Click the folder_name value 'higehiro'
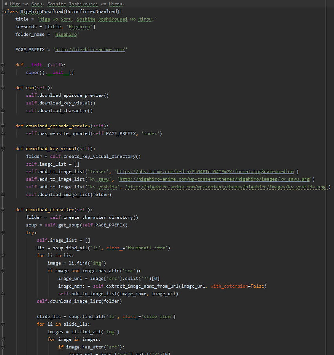Viewport: 334px width, 355px height. (x=66, y=35)
